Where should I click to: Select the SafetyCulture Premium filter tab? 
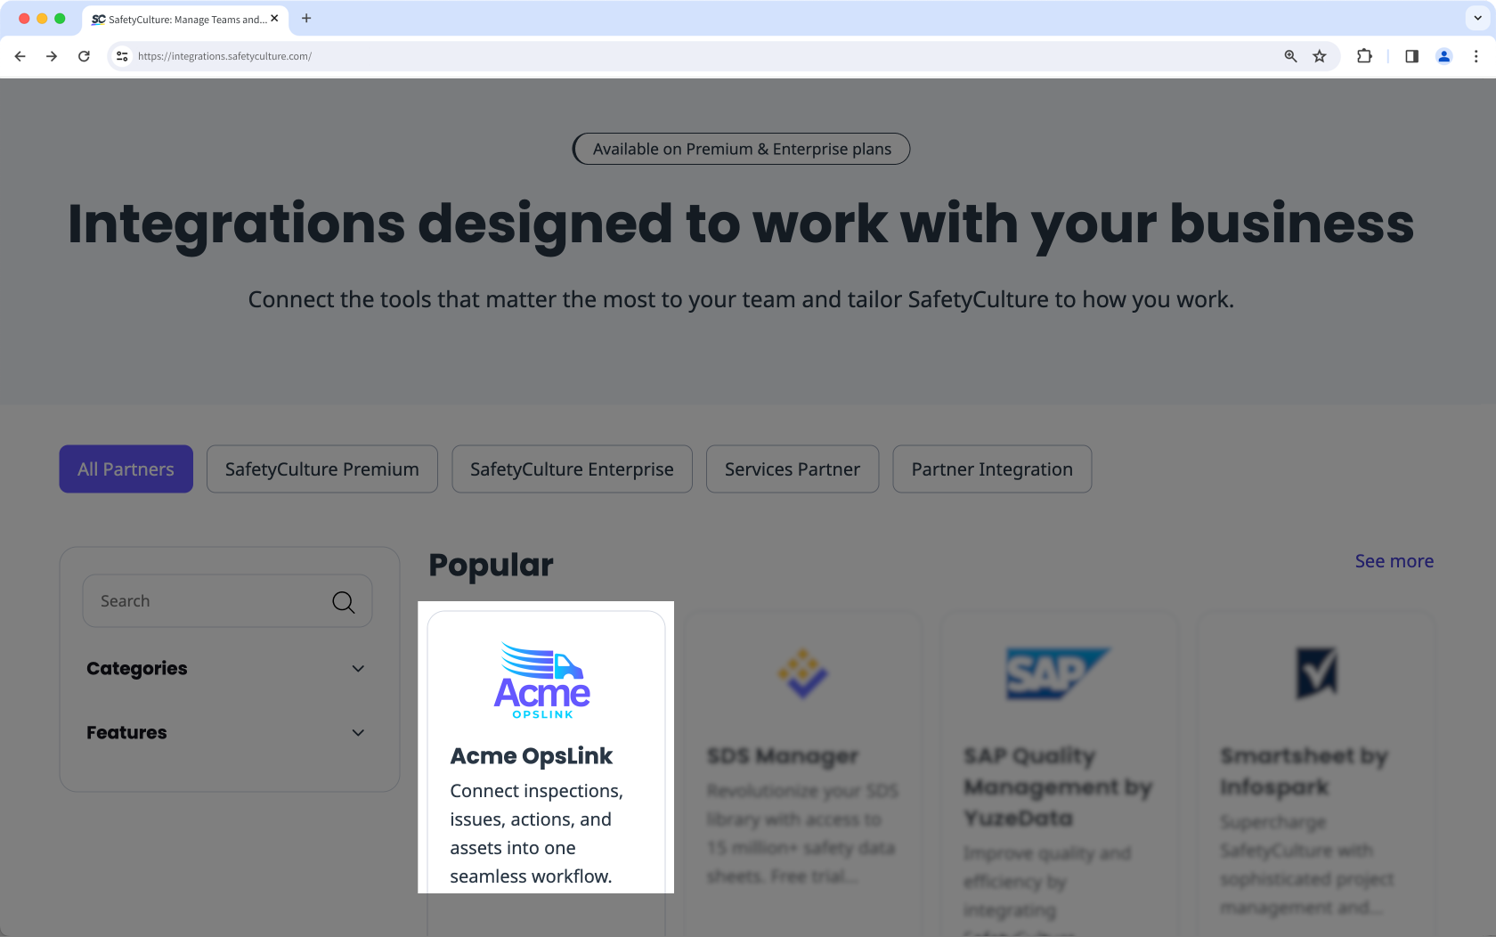click(x=322, y=469)
